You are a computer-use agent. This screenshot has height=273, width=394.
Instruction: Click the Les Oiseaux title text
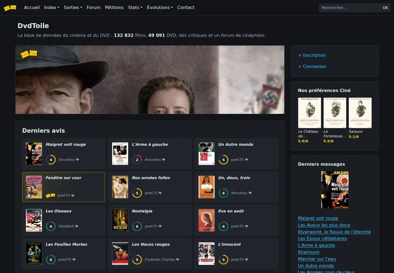pyautogui.click(x=59, y=211)
